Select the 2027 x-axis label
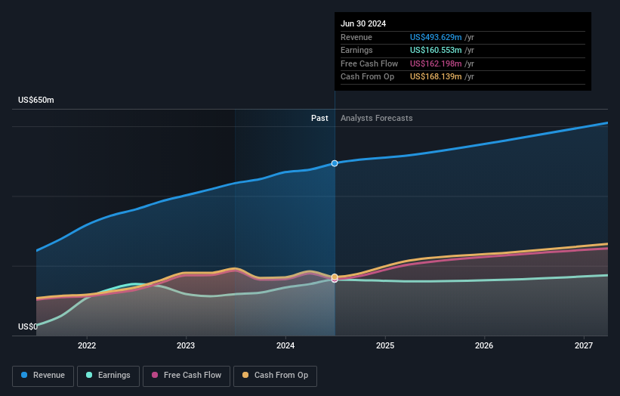This screenshot has width=620, height=396. (x=584, y=346)
